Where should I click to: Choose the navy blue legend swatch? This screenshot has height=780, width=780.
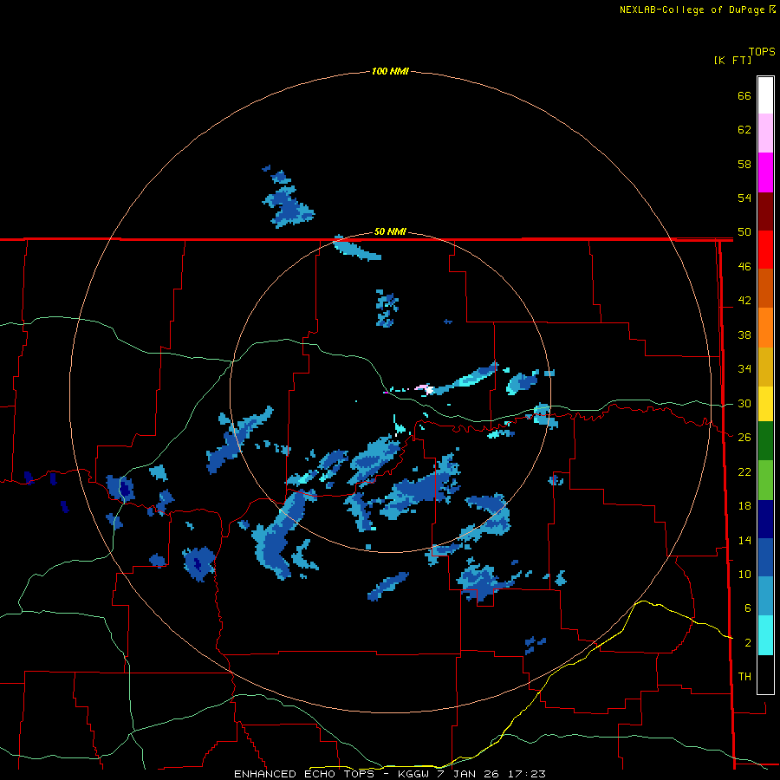[x=765, y=519]
